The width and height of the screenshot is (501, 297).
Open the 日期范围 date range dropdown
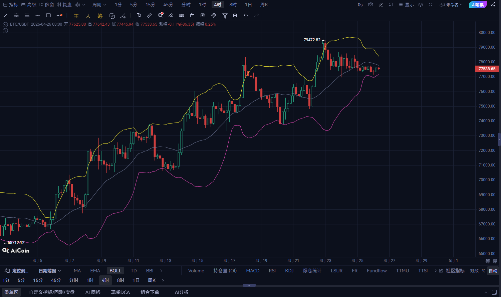(50, 271)
